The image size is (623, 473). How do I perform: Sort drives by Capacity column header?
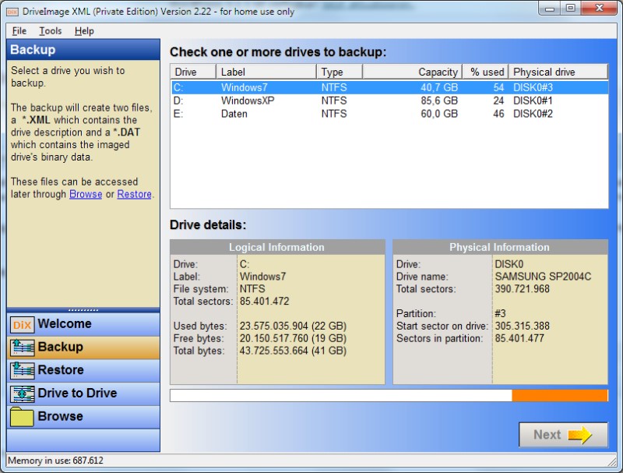tap(413, 72)
